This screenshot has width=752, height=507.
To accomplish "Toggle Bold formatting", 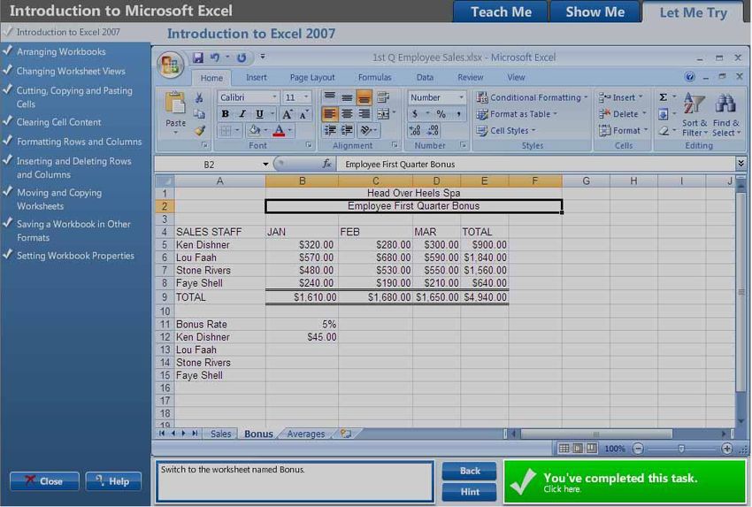I will pos(225,114).
